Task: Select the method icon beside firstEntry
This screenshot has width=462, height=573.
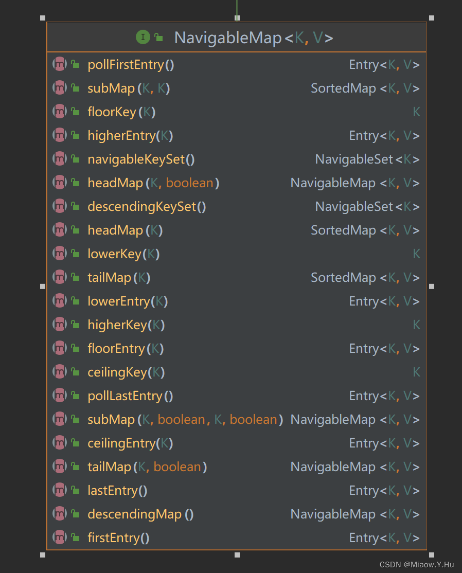Action: pyautogui.click(x=60, y=538)
